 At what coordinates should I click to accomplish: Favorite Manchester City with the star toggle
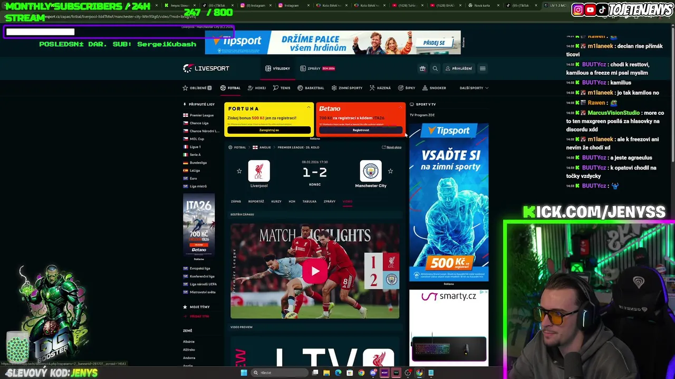tap(390, 171)
